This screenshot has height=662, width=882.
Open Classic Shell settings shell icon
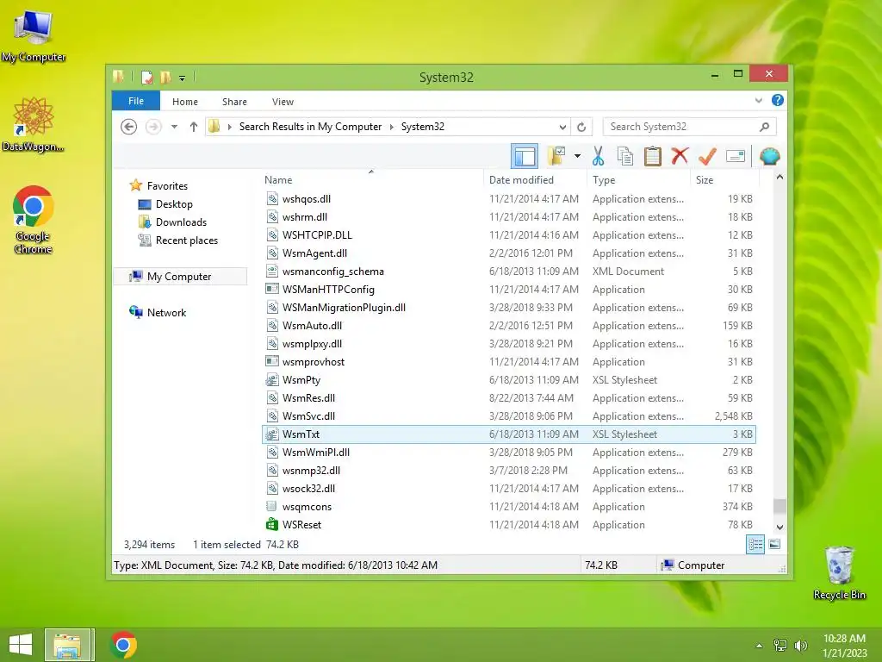click(x=769, y=156)
